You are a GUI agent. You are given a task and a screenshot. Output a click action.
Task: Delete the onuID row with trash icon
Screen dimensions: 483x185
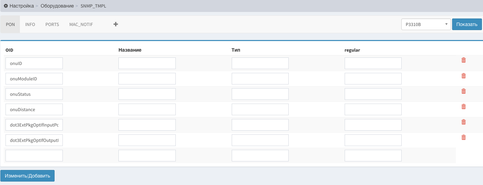[463, 60]
